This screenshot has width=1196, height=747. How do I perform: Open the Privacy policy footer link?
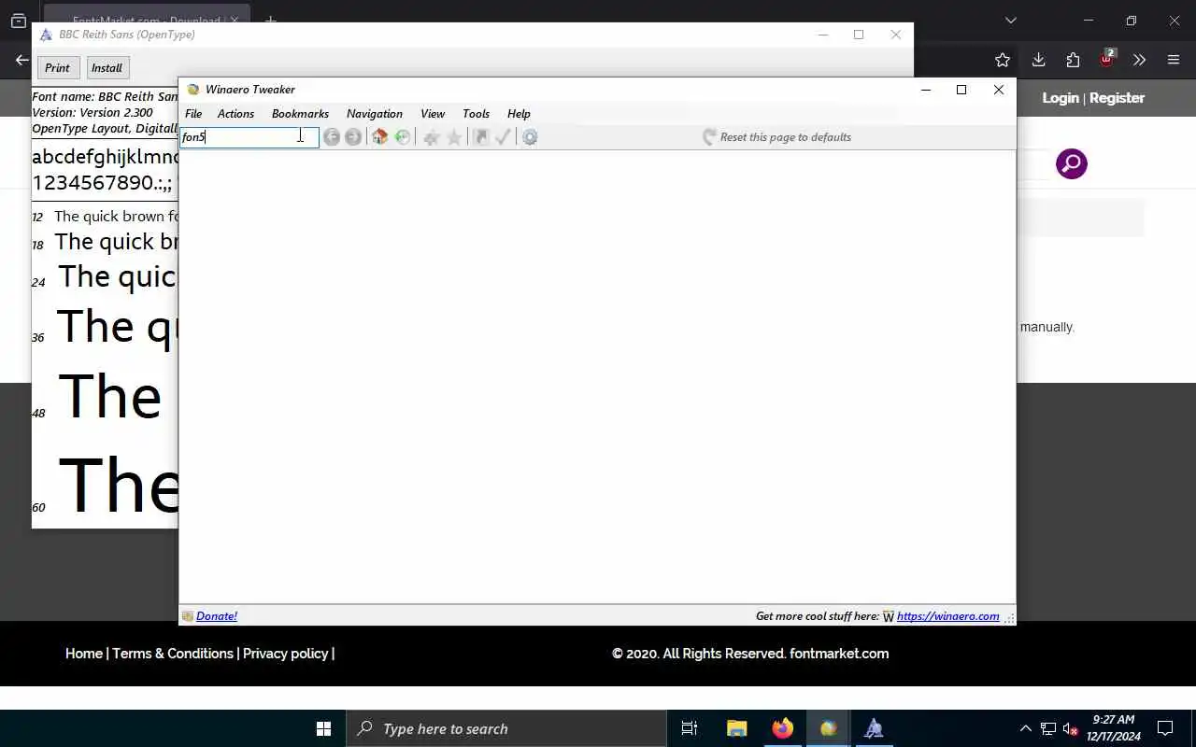(285, 654)
